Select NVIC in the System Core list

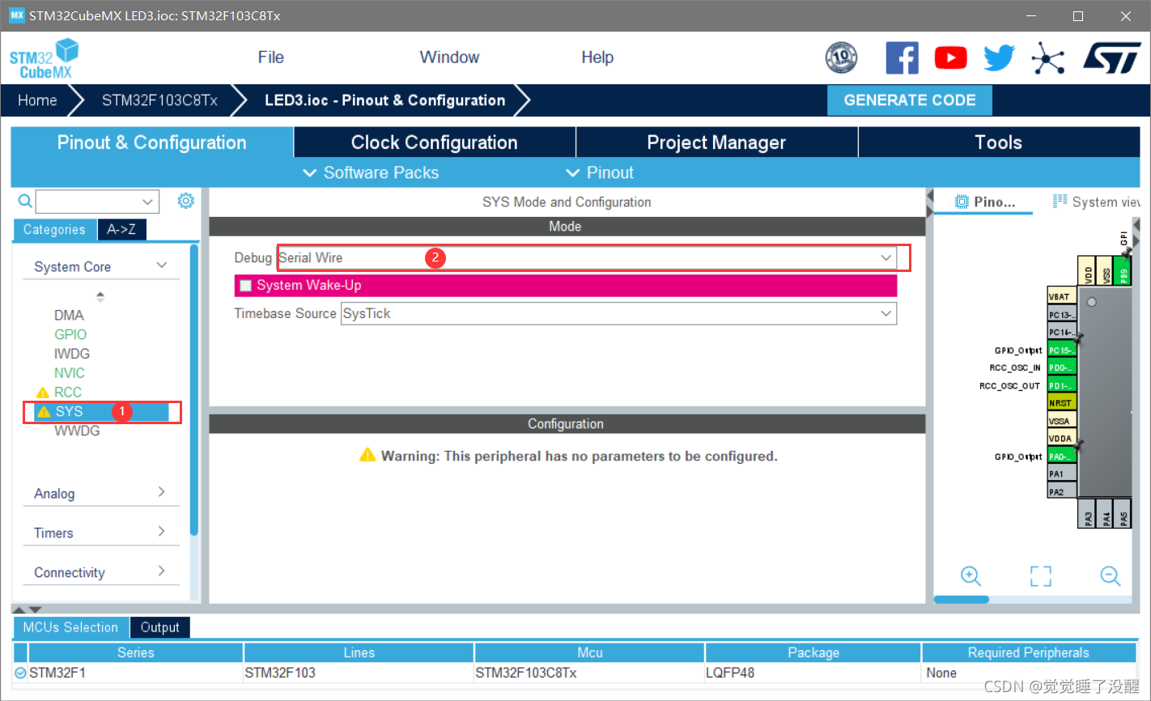tap(70, 373)
